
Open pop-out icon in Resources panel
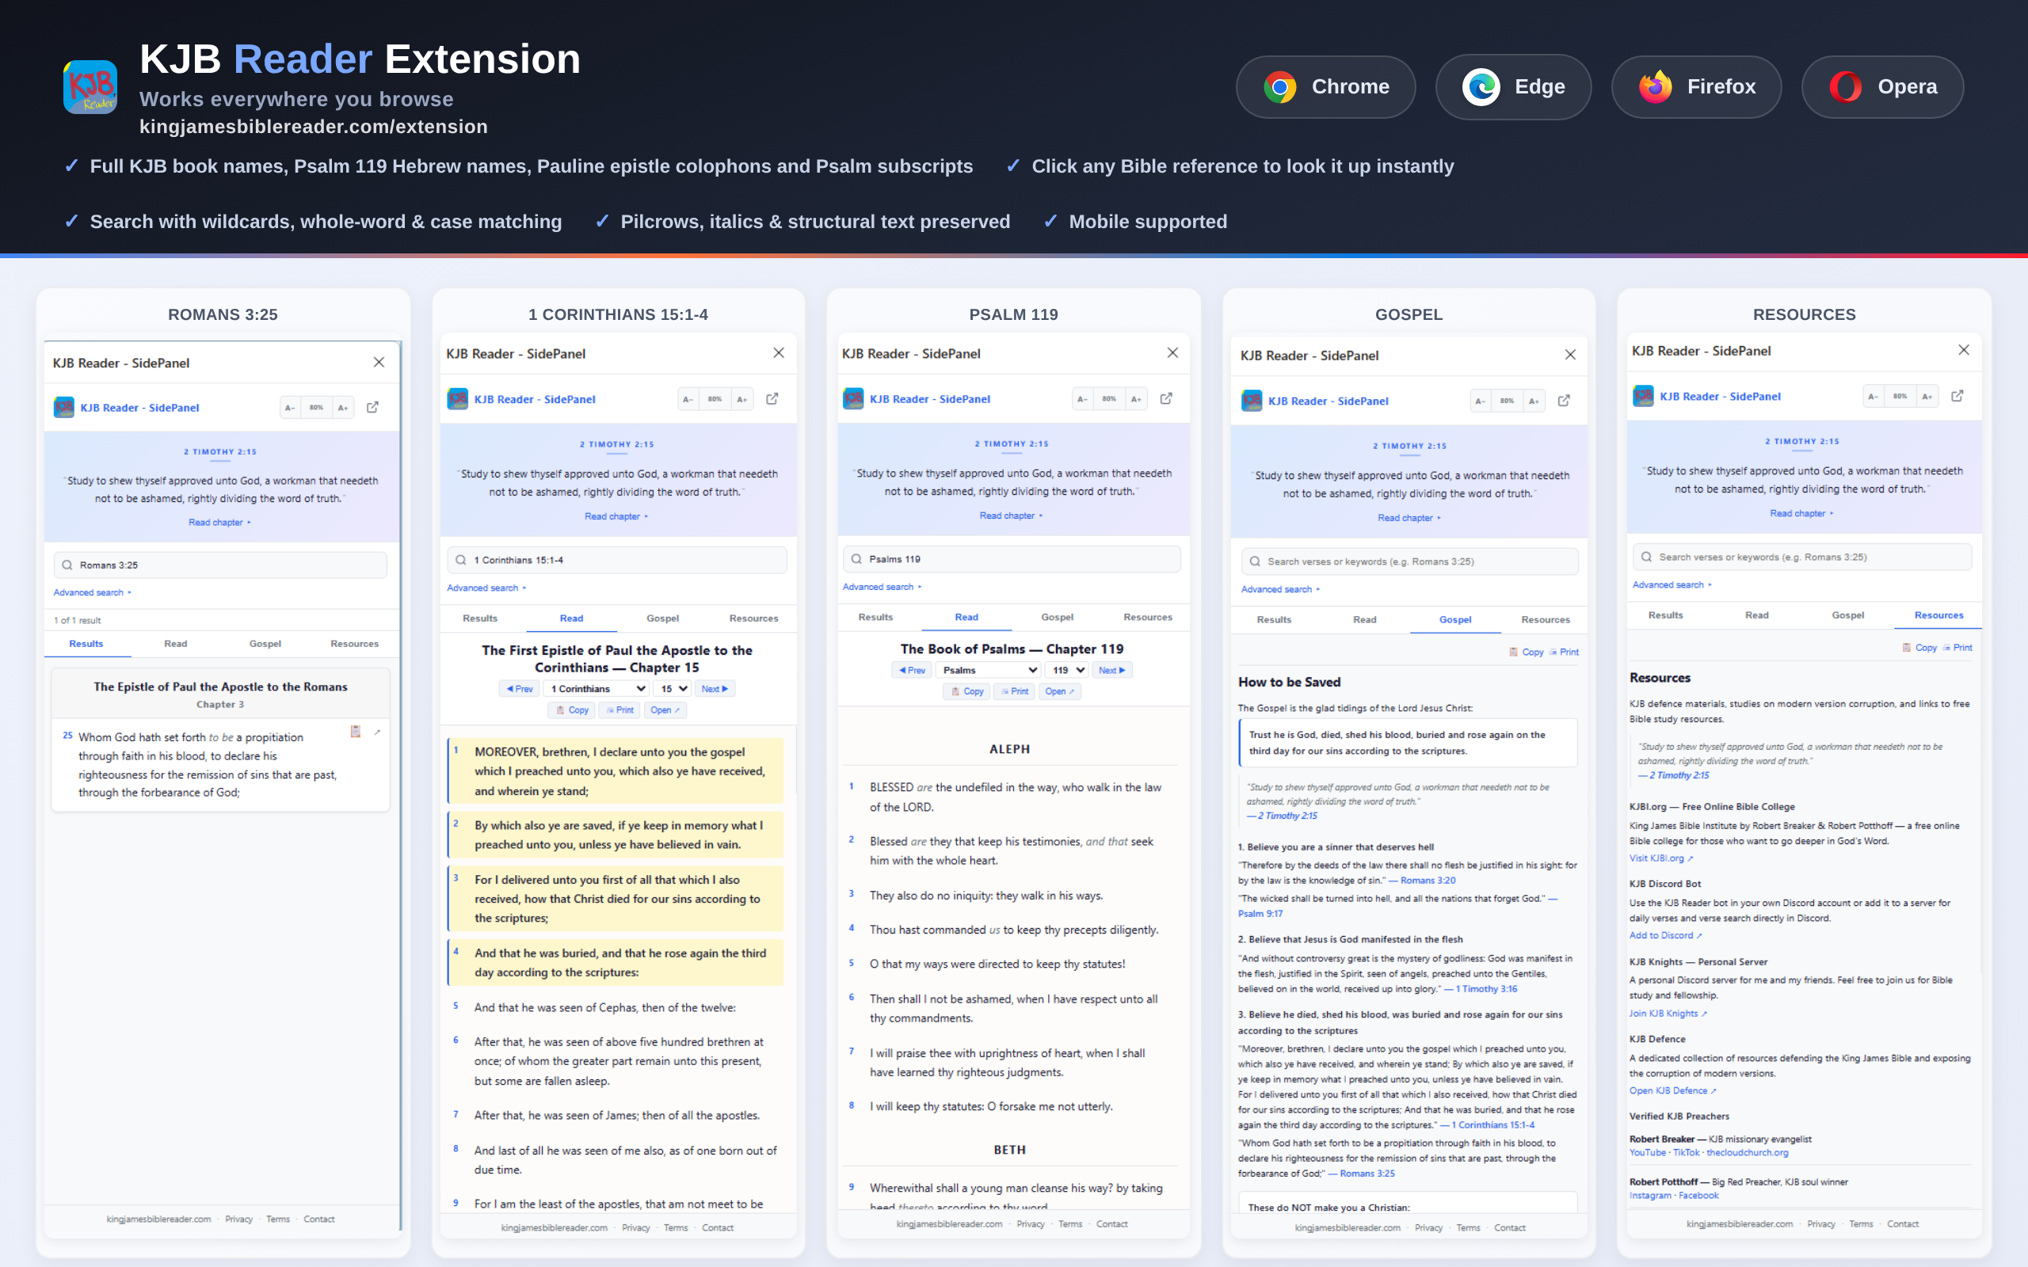[x=1957, y=395]
